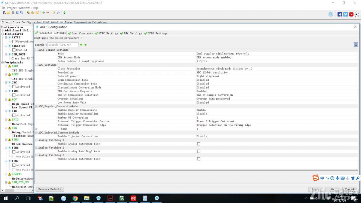Jump to previous search result green arrow
The width and height of the screenshot is (361, 203).
coord(86,45)
